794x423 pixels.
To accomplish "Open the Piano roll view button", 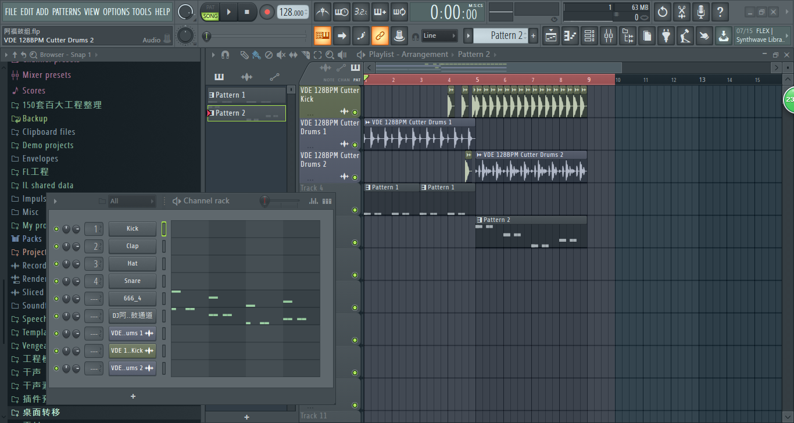I will click(571, 36).
